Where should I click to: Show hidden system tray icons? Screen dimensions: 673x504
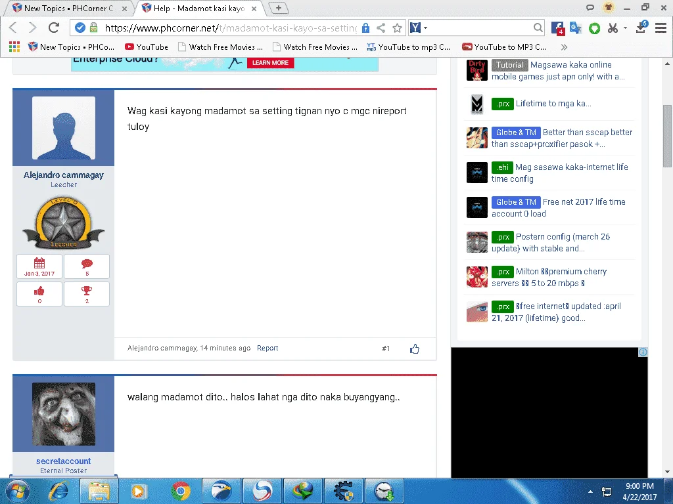pos(591,492)
